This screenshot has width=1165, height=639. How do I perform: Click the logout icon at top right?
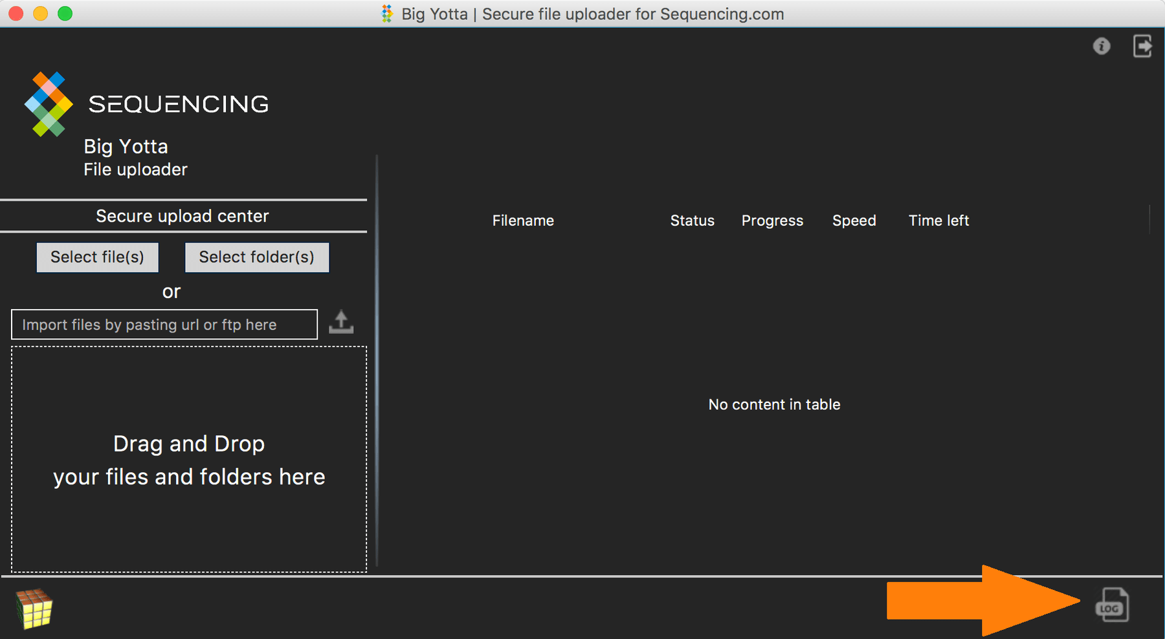[x=1142, y=47]
